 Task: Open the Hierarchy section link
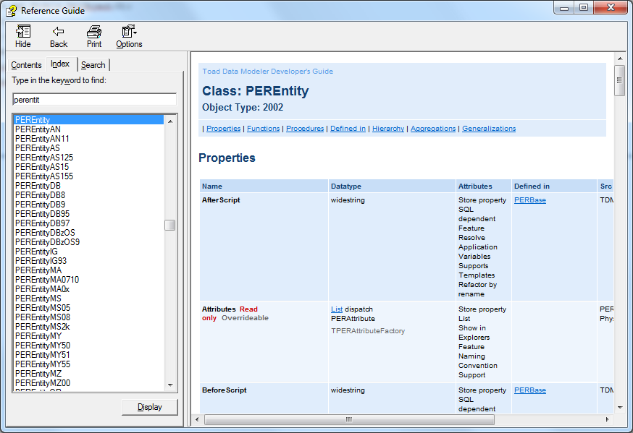(388, 128)
